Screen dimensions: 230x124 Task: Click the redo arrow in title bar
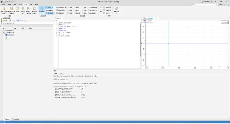point(10,2)
